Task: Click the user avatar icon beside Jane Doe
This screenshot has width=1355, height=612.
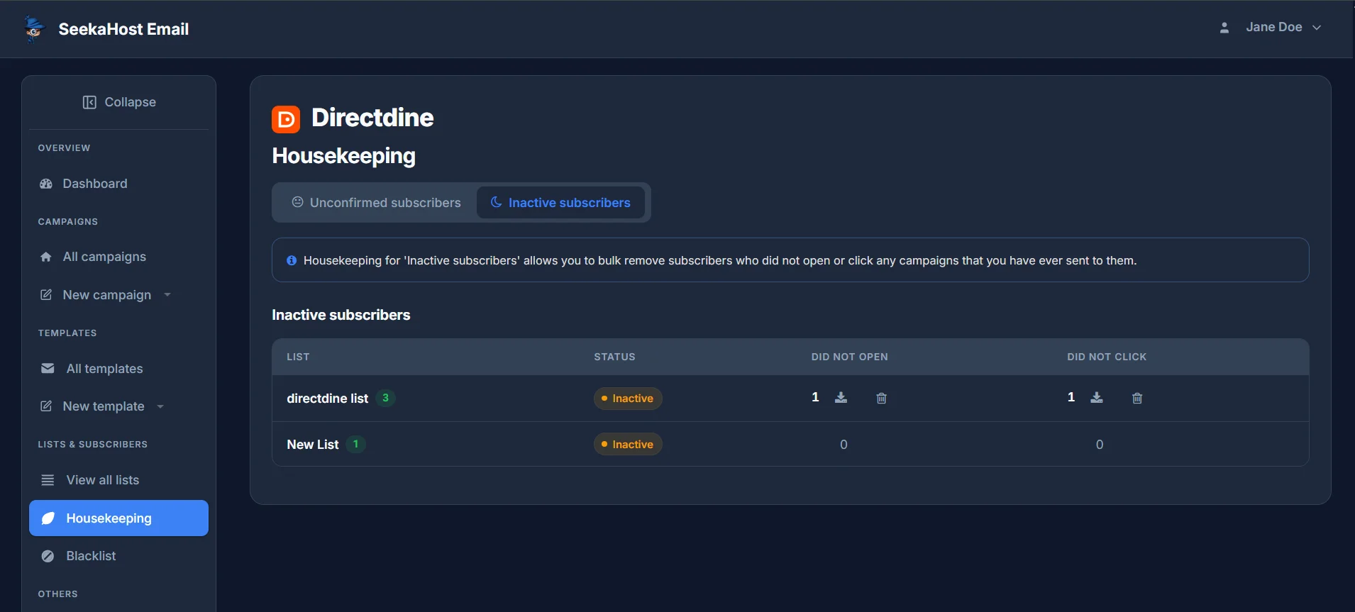Action: [1224, 28]
